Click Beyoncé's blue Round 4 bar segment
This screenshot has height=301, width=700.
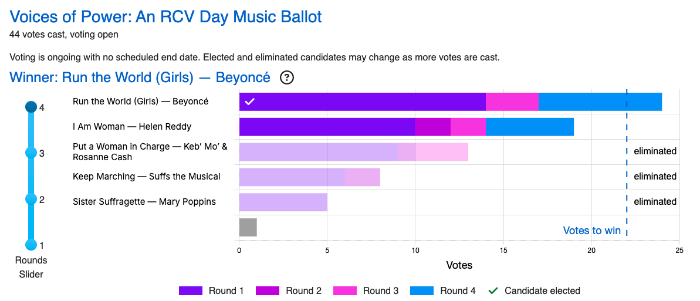[x=600, y=102]
